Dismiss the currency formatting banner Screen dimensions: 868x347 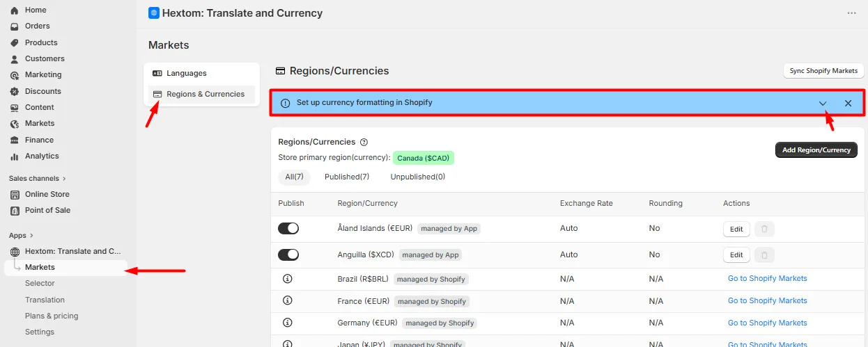coord(848,104)
